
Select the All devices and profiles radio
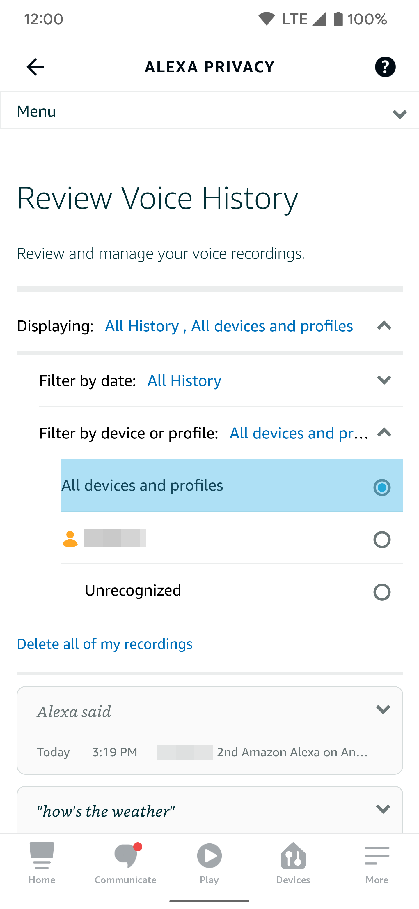382,487
